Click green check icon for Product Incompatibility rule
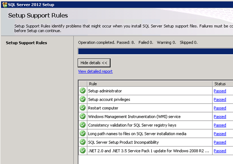 coord(83,142)
